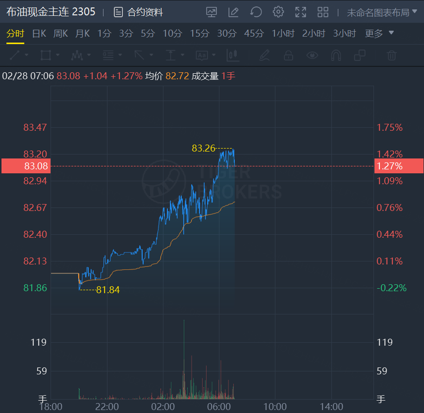Screen dimensions: 424x413
Task: Expand the 更多 intervals dropdown
Action: 379,34
